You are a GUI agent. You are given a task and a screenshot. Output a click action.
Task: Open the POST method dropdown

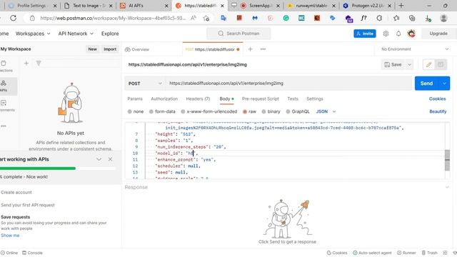click(x=145, y=84)
